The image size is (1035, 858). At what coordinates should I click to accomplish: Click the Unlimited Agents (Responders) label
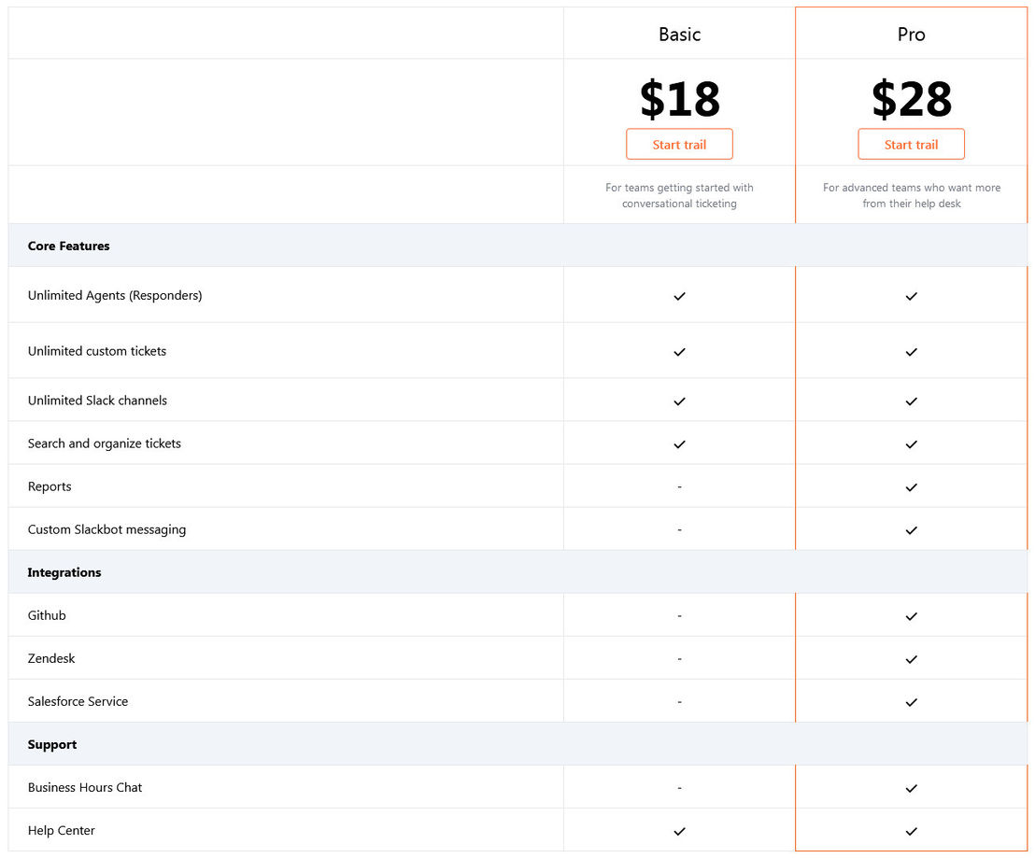pos(115,295)
